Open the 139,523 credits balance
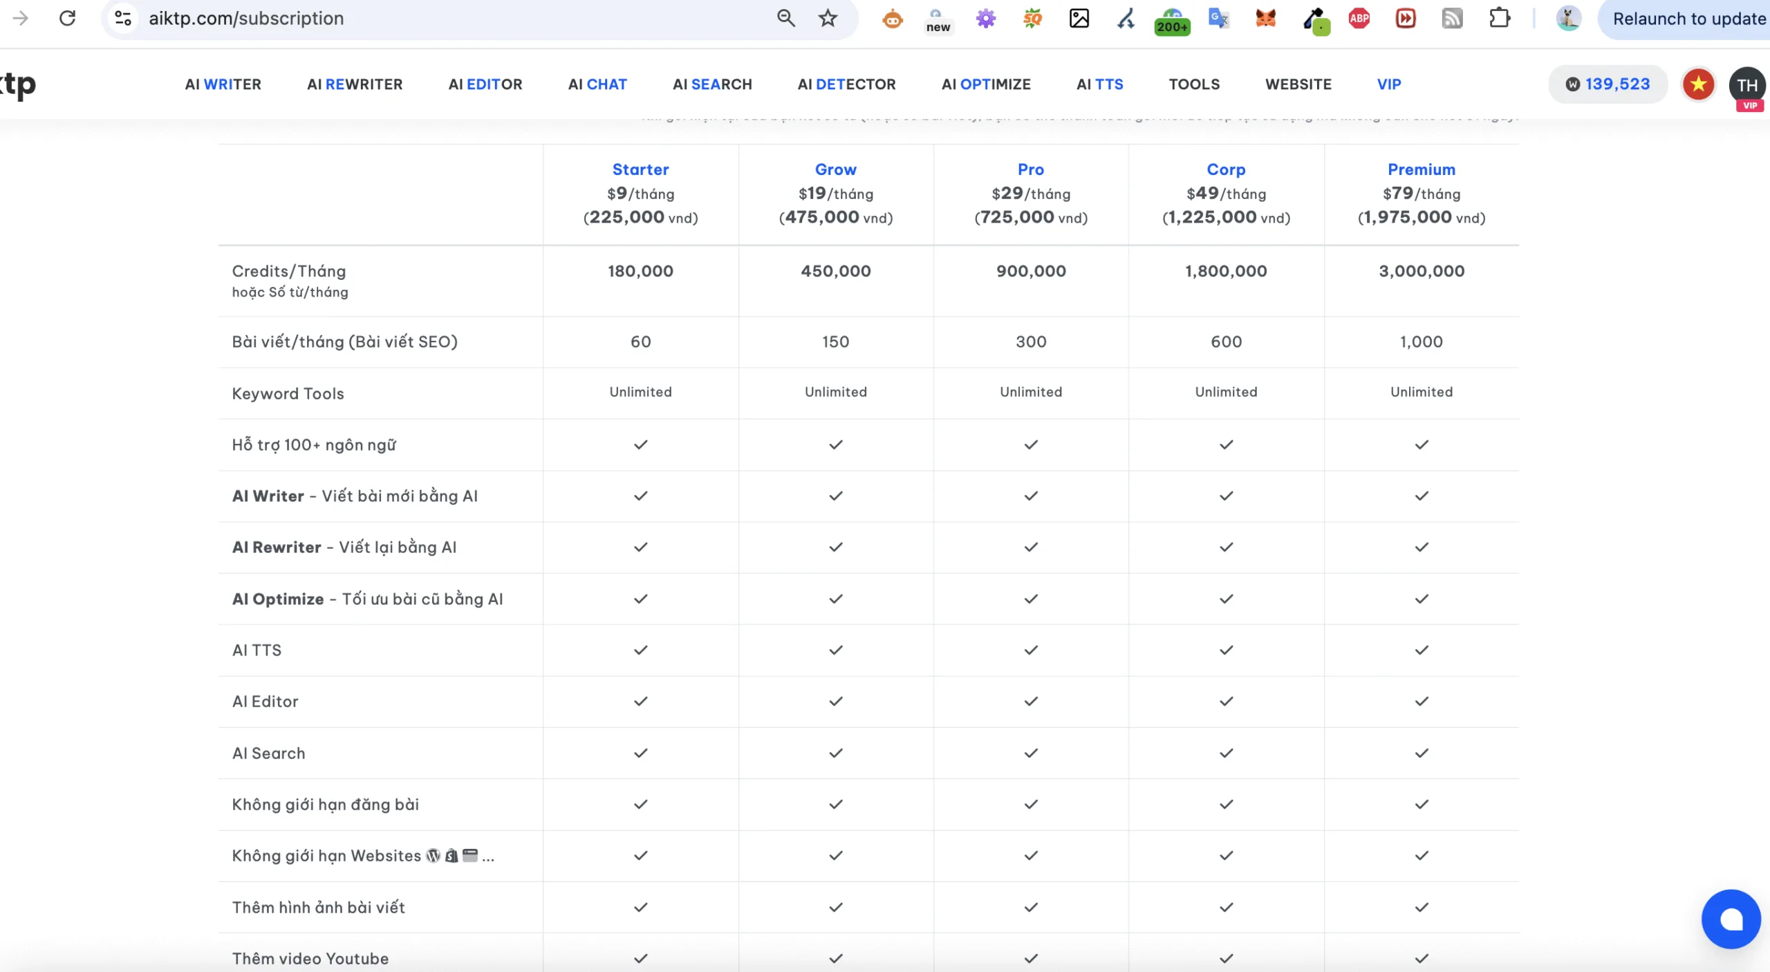The image size is (1770, 972). 1608,84
